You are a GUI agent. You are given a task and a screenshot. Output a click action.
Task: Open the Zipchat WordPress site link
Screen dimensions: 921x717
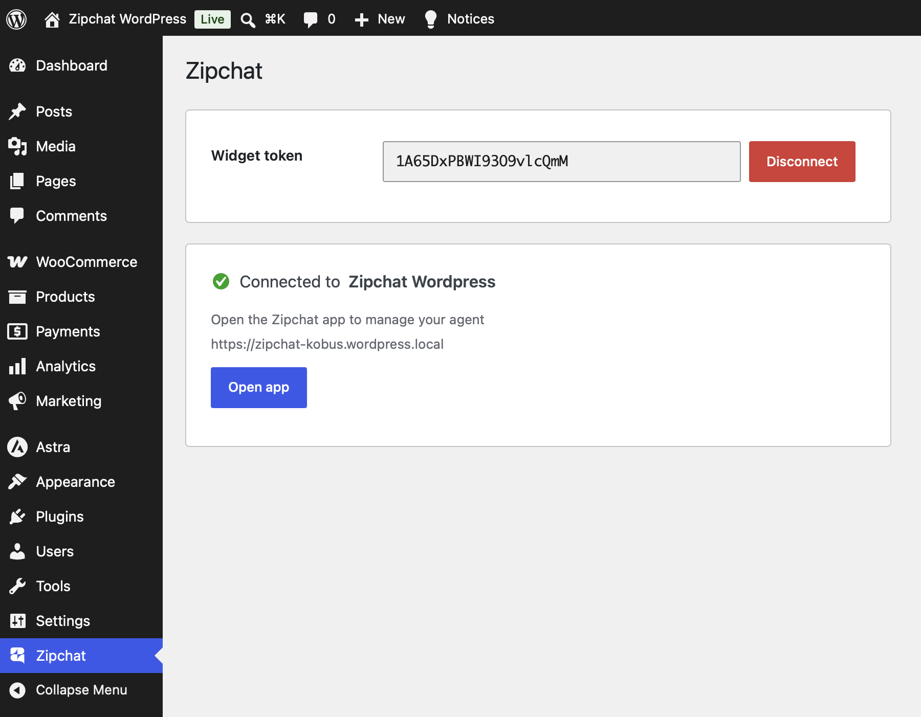127,19
